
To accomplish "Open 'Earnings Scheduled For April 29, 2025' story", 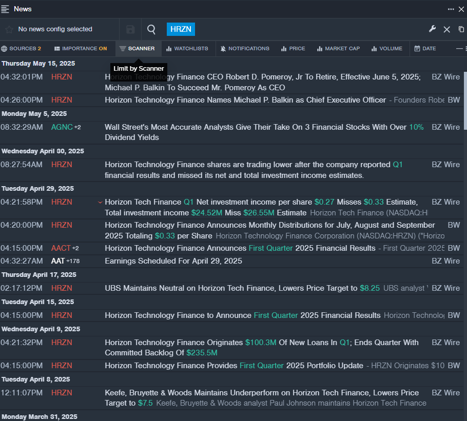I will pyautogui.click(x=173, y=261).
